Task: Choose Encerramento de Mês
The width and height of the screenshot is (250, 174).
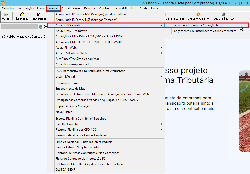Action: click(x=106, y=89)
